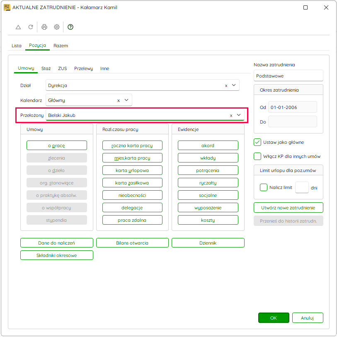Image resolution: width=337 pixels, height=337 pixels.
Task: Click 'Utwórz nowe zatrudnienie'
Action: tap(288, 208)
